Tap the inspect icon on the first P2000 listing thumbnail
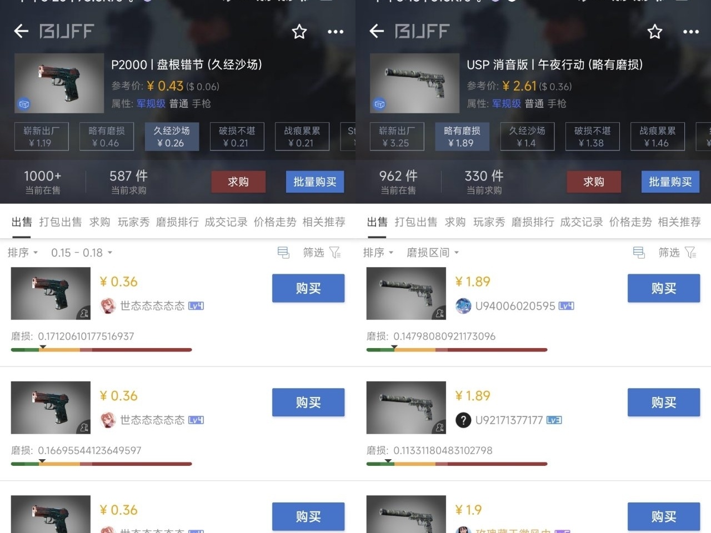Screen dimensions: 711x533 point(84,313)
